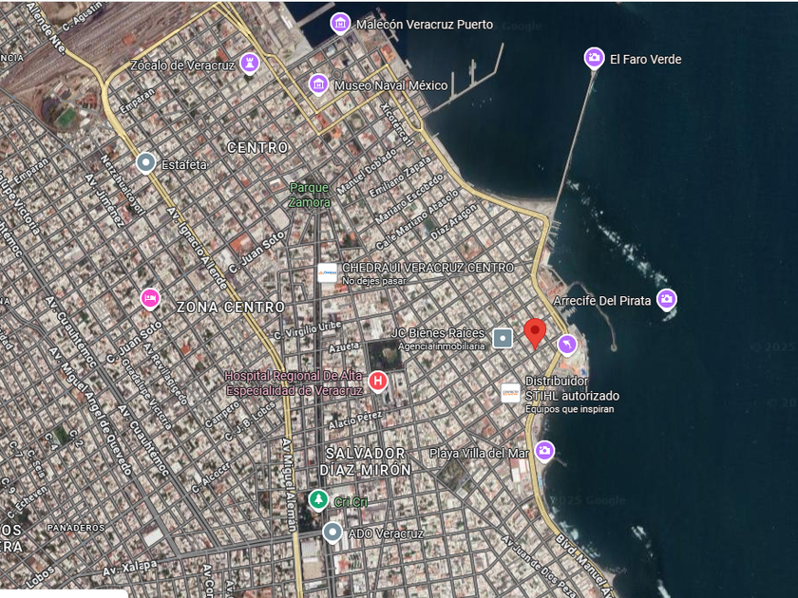The image size is (798, 598).
Task: Click the El Faro Verde camera pin
Action: coord(594,58)
